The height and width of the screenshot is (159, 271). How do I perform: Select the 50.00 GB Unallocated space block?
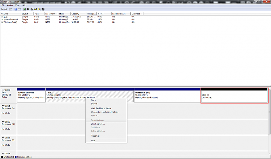[x=235, y=96]
